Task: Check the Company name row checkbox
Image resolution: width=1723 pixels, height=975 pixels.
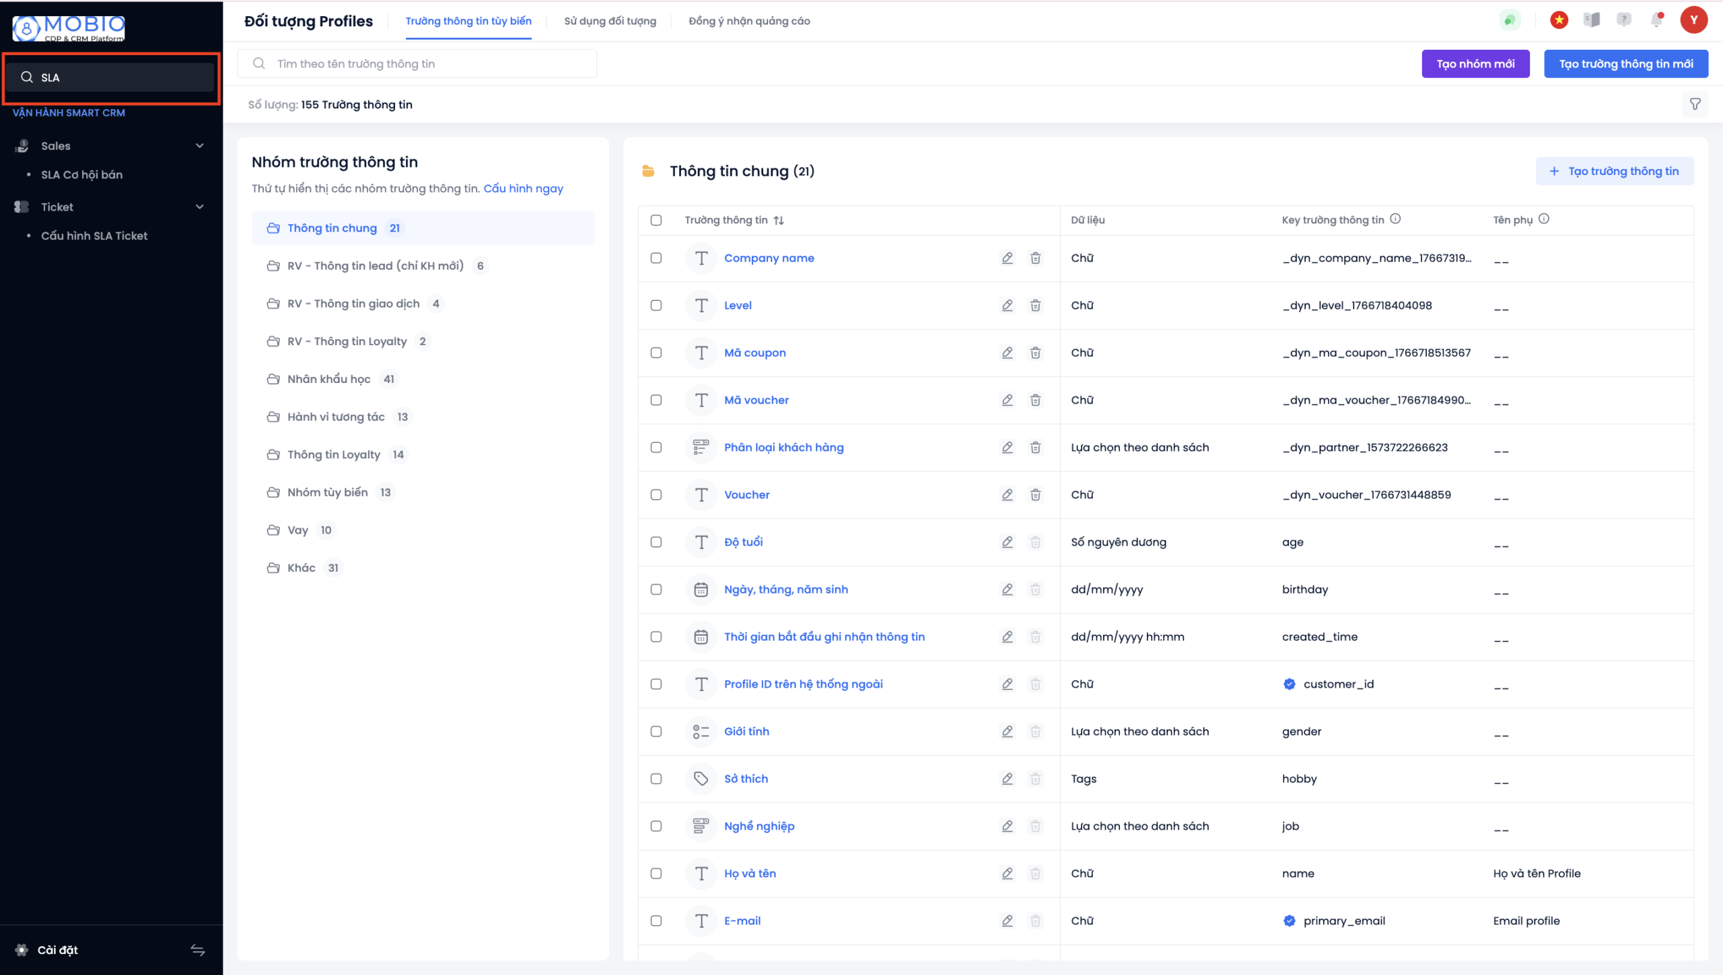Action: [656, 258]
